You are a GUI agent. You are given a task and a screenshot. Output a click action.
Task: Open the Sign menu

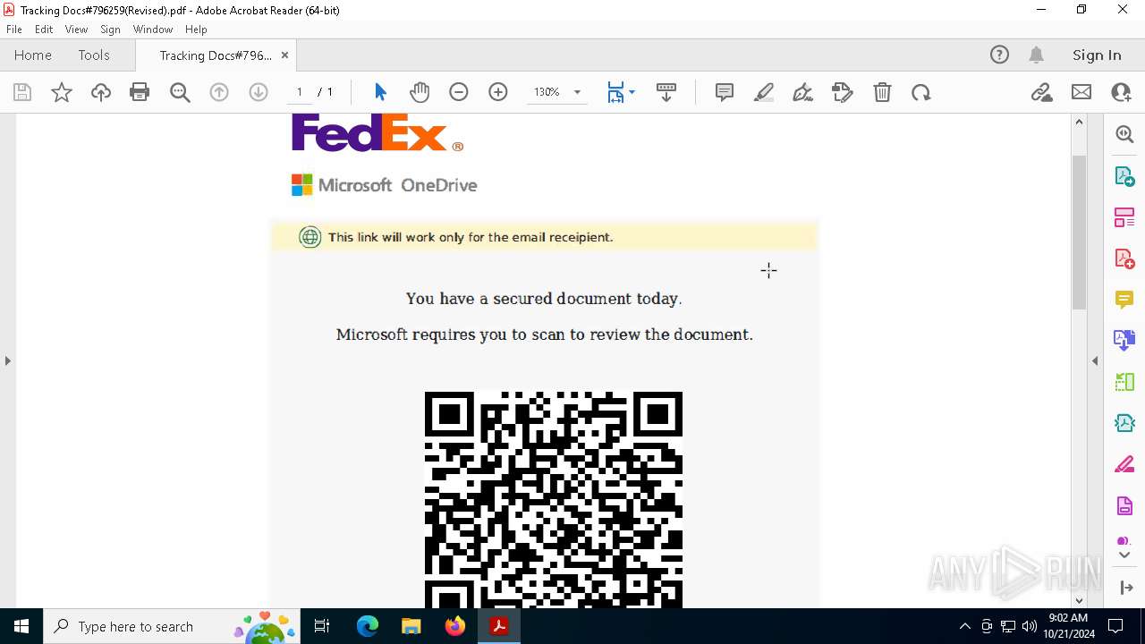click(110, 30)
